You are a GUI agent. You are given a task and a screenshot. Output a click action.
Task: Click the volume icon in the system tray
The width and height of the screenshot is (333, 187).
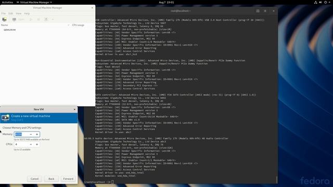pyautogui.click(x=321, y=2)
